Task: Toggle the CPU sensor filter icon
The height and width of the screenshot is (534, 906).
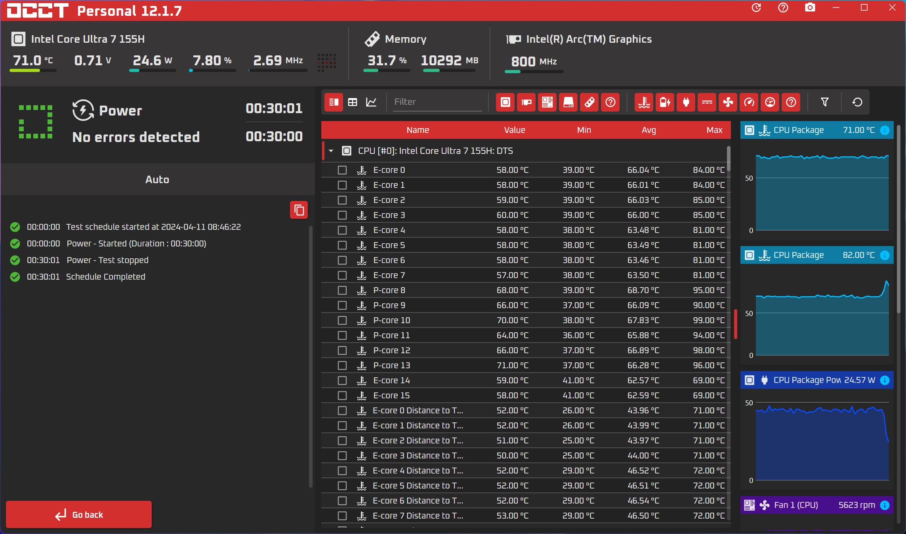Action: pyautogui.click(x=505, y=102)
